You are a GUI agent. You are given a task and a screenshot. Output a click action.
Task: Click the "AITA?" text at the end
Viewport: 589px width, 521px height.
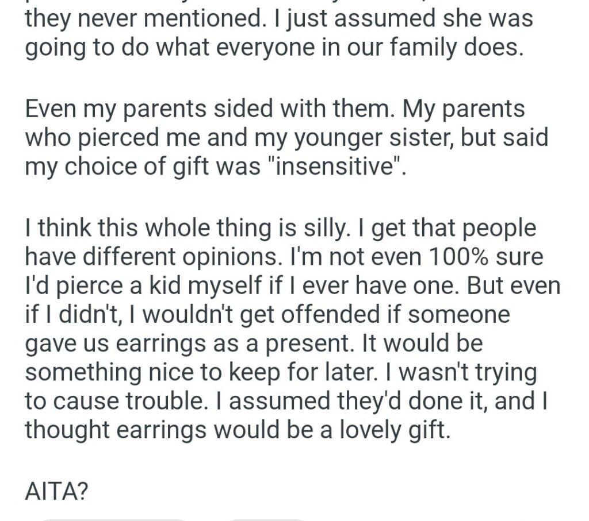[x=56, y=491]
